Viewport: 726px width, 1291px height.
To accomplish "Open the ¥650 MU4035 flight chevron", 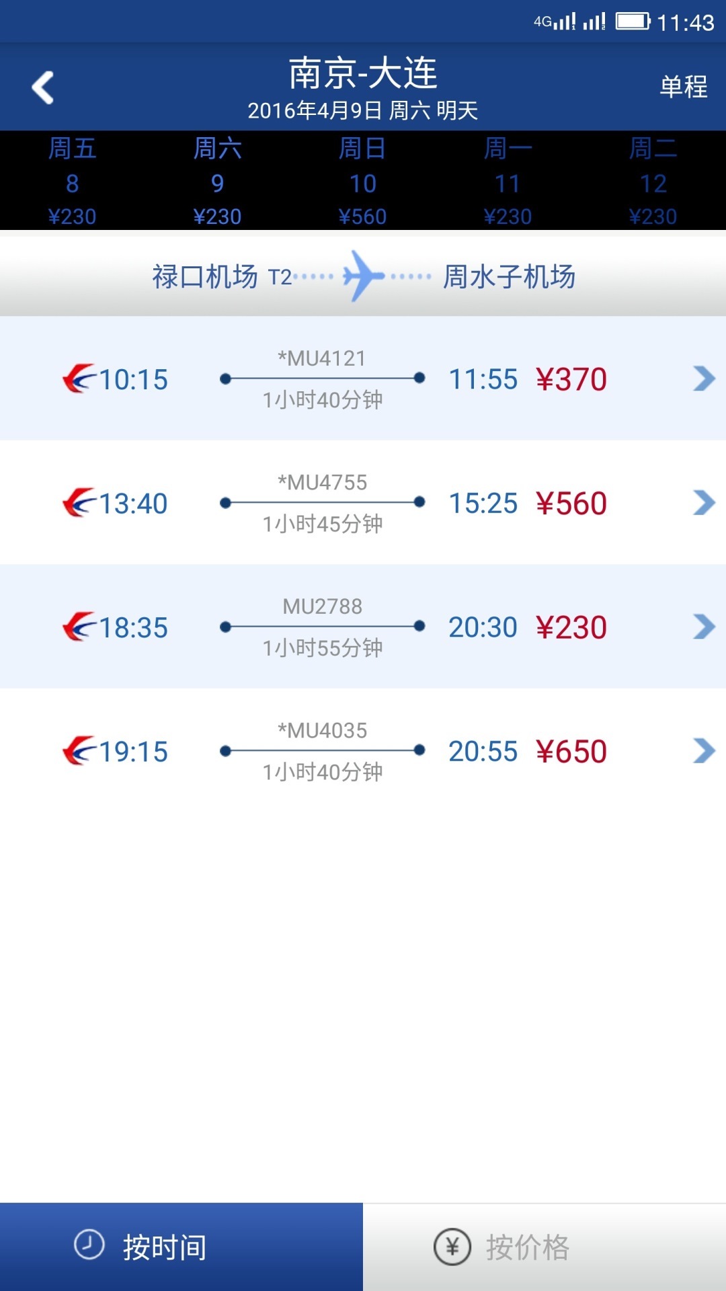I will [x=704, y=750].
